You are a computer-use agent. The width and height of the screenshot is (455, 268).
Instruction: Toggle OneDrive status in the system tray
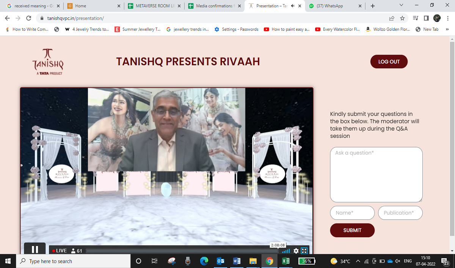tap(390, 261)
